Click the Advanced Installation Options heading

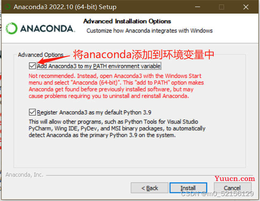[127, 21]
